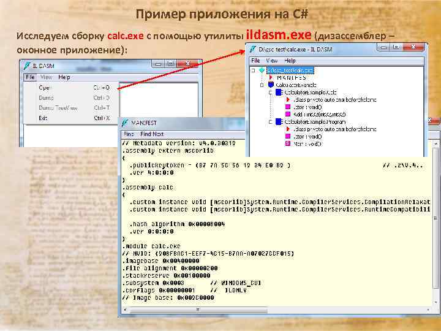
Task: Click Find Next in the MANIFEST window
Action: point(152,134)
